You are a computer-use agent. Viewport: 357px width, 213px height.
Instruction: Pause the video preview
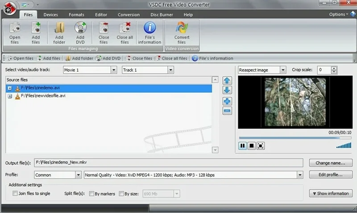242,146
